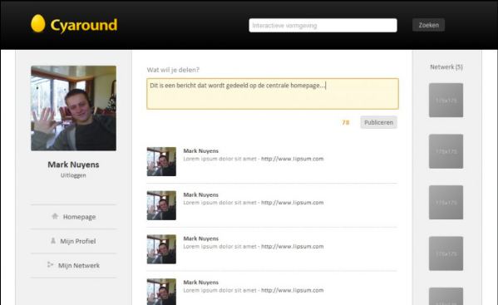Click the Netwerk (5) heading
Viewport: 498px width, 305px height.
[446, 67]
